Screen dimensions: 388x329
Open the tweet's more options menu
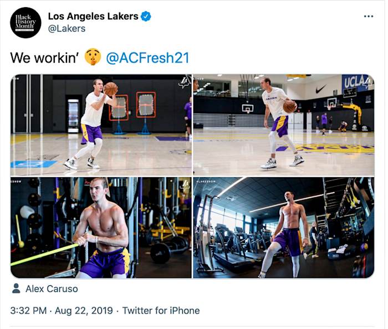(369, 16)
